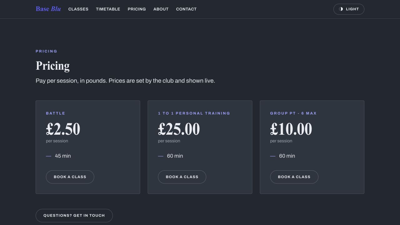Click the £2.50 price text

(63, 129)
